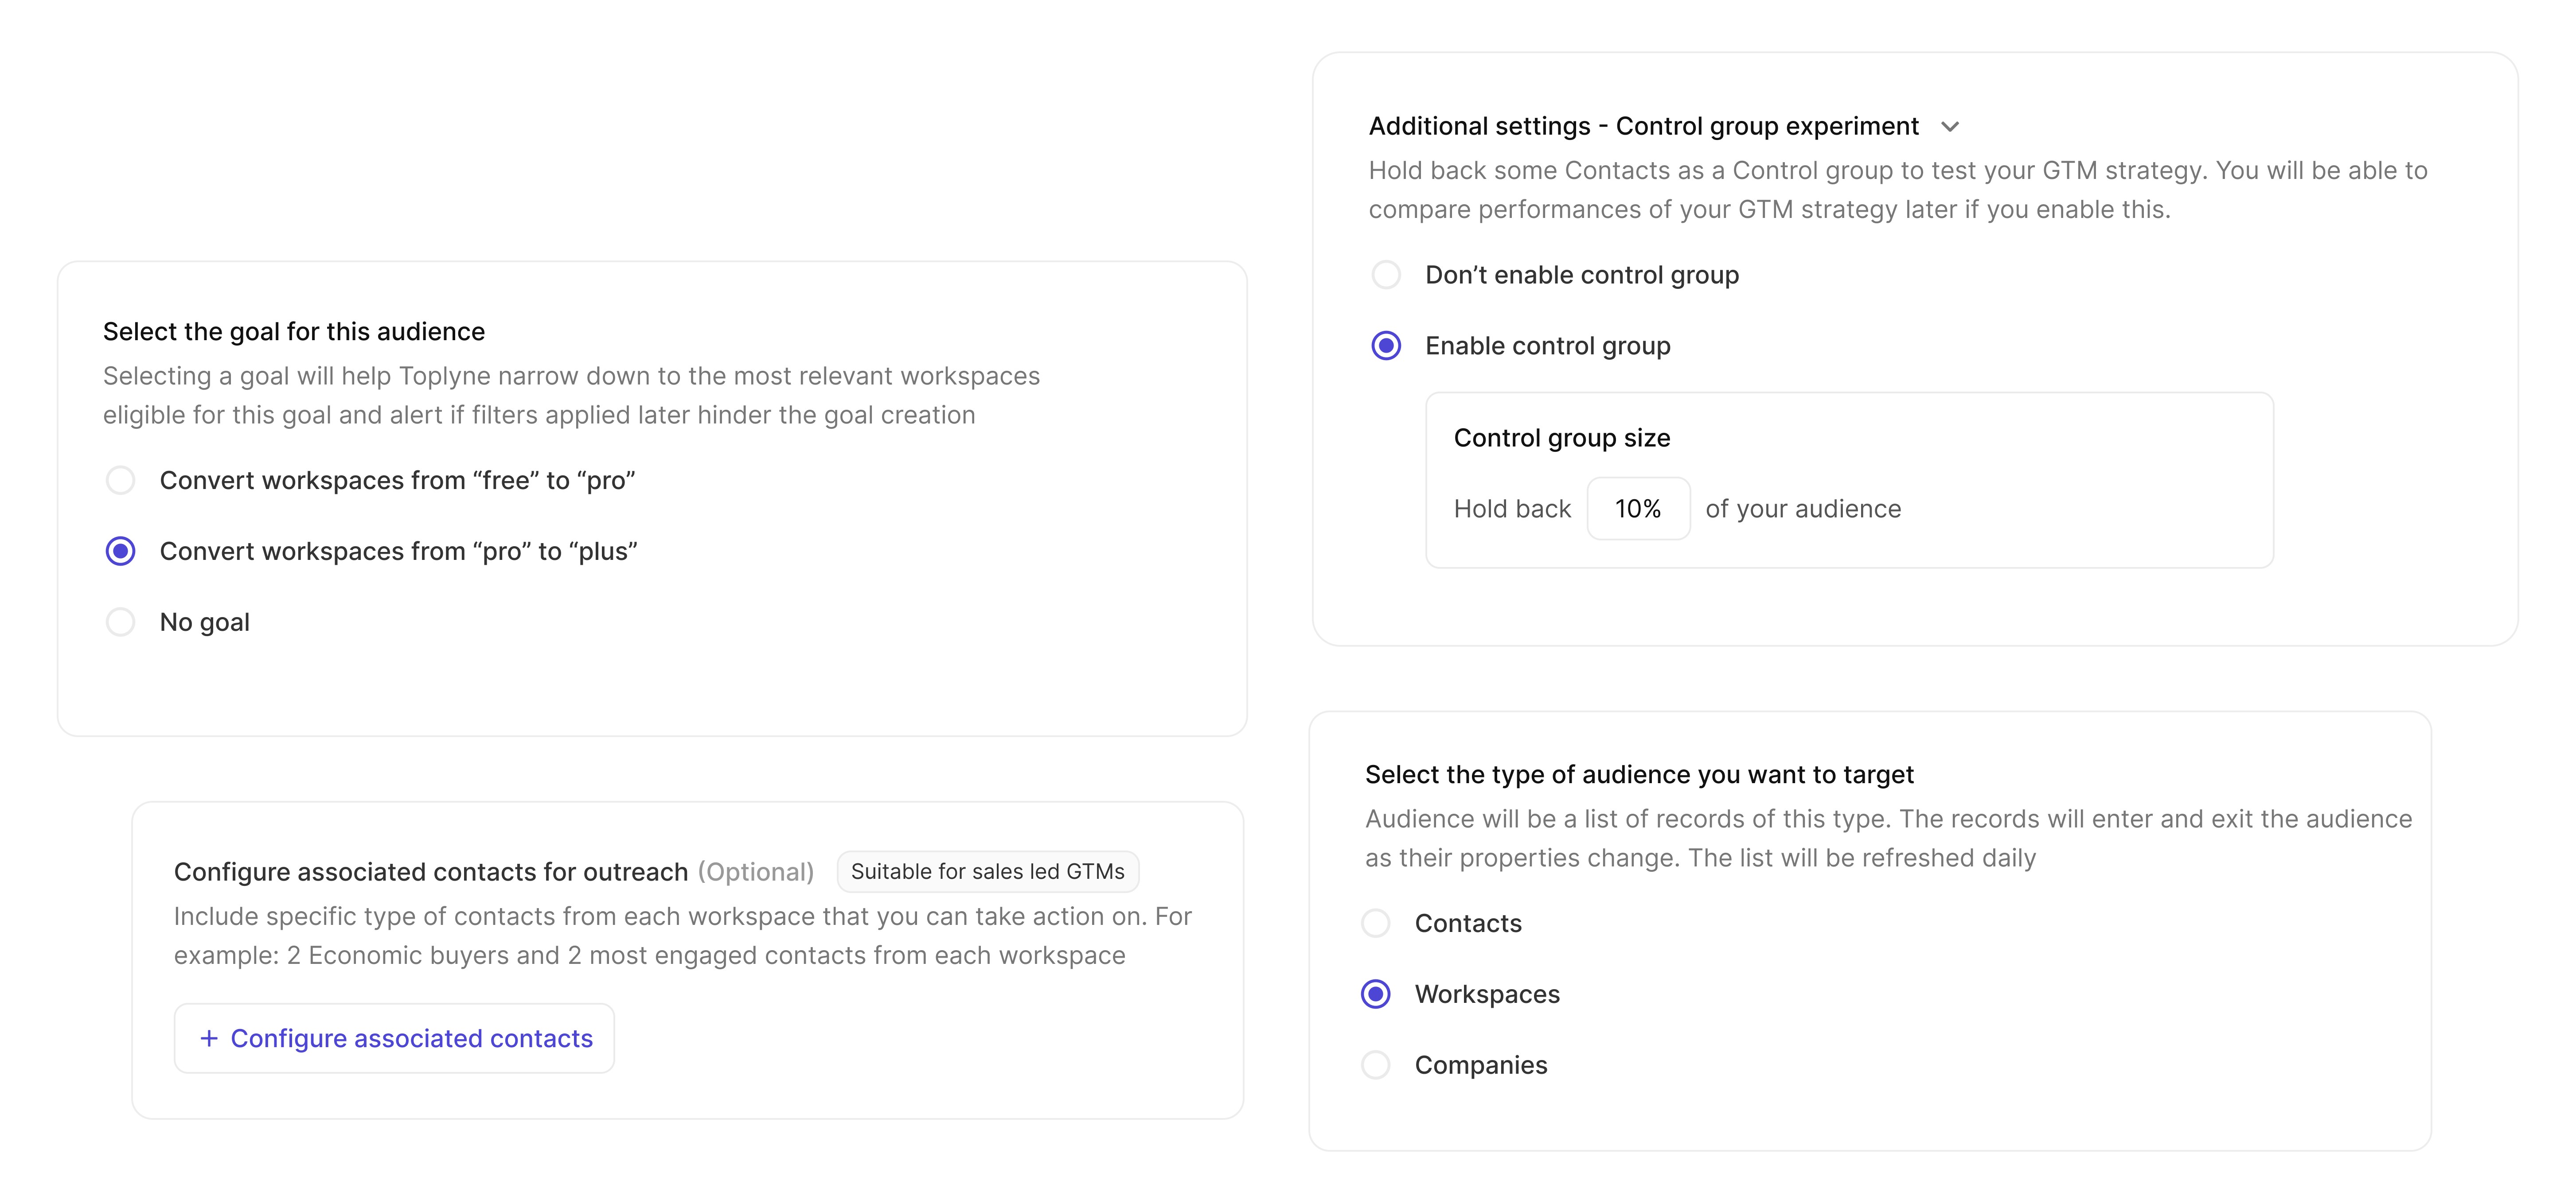Screen dimensions: 2576x1196
Task: Choose "pro" to "plus" conversion goal
Action: pos(121,551)
